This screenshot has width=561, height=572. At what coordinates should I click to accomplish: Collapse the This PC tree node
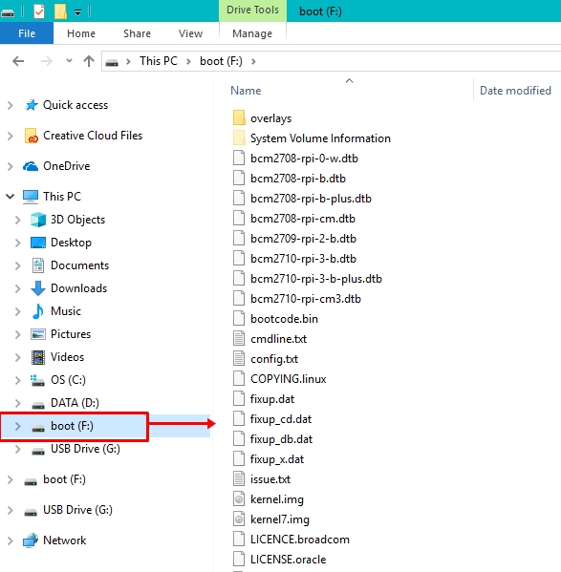coord(11,197)
